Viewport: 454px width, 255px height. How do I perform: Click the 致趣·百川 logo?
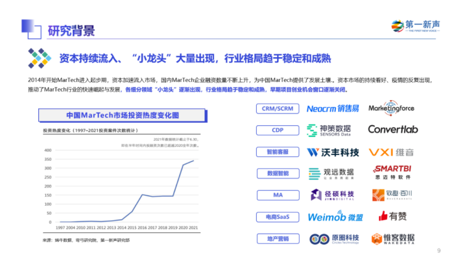tap(392, 195)
